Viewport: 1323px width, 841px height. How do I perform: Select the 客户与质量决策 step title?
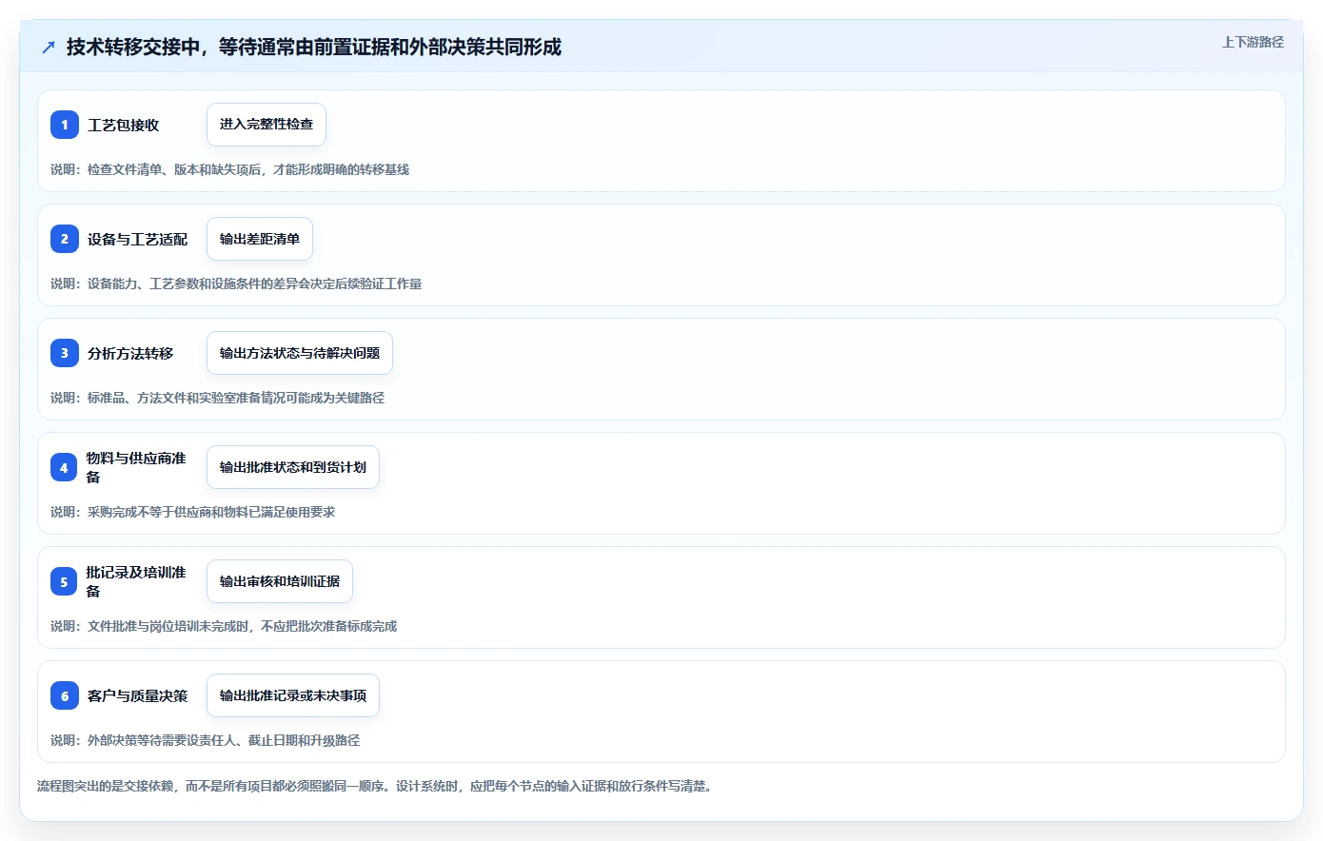(138, 695)
